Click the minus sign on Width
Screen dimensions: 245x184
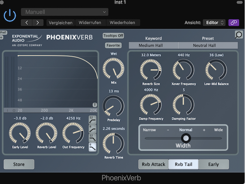point(168,130)
